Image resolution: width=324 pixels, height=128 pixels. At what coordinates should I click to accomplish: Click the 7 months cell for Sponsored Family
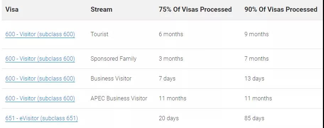point(256,59)
